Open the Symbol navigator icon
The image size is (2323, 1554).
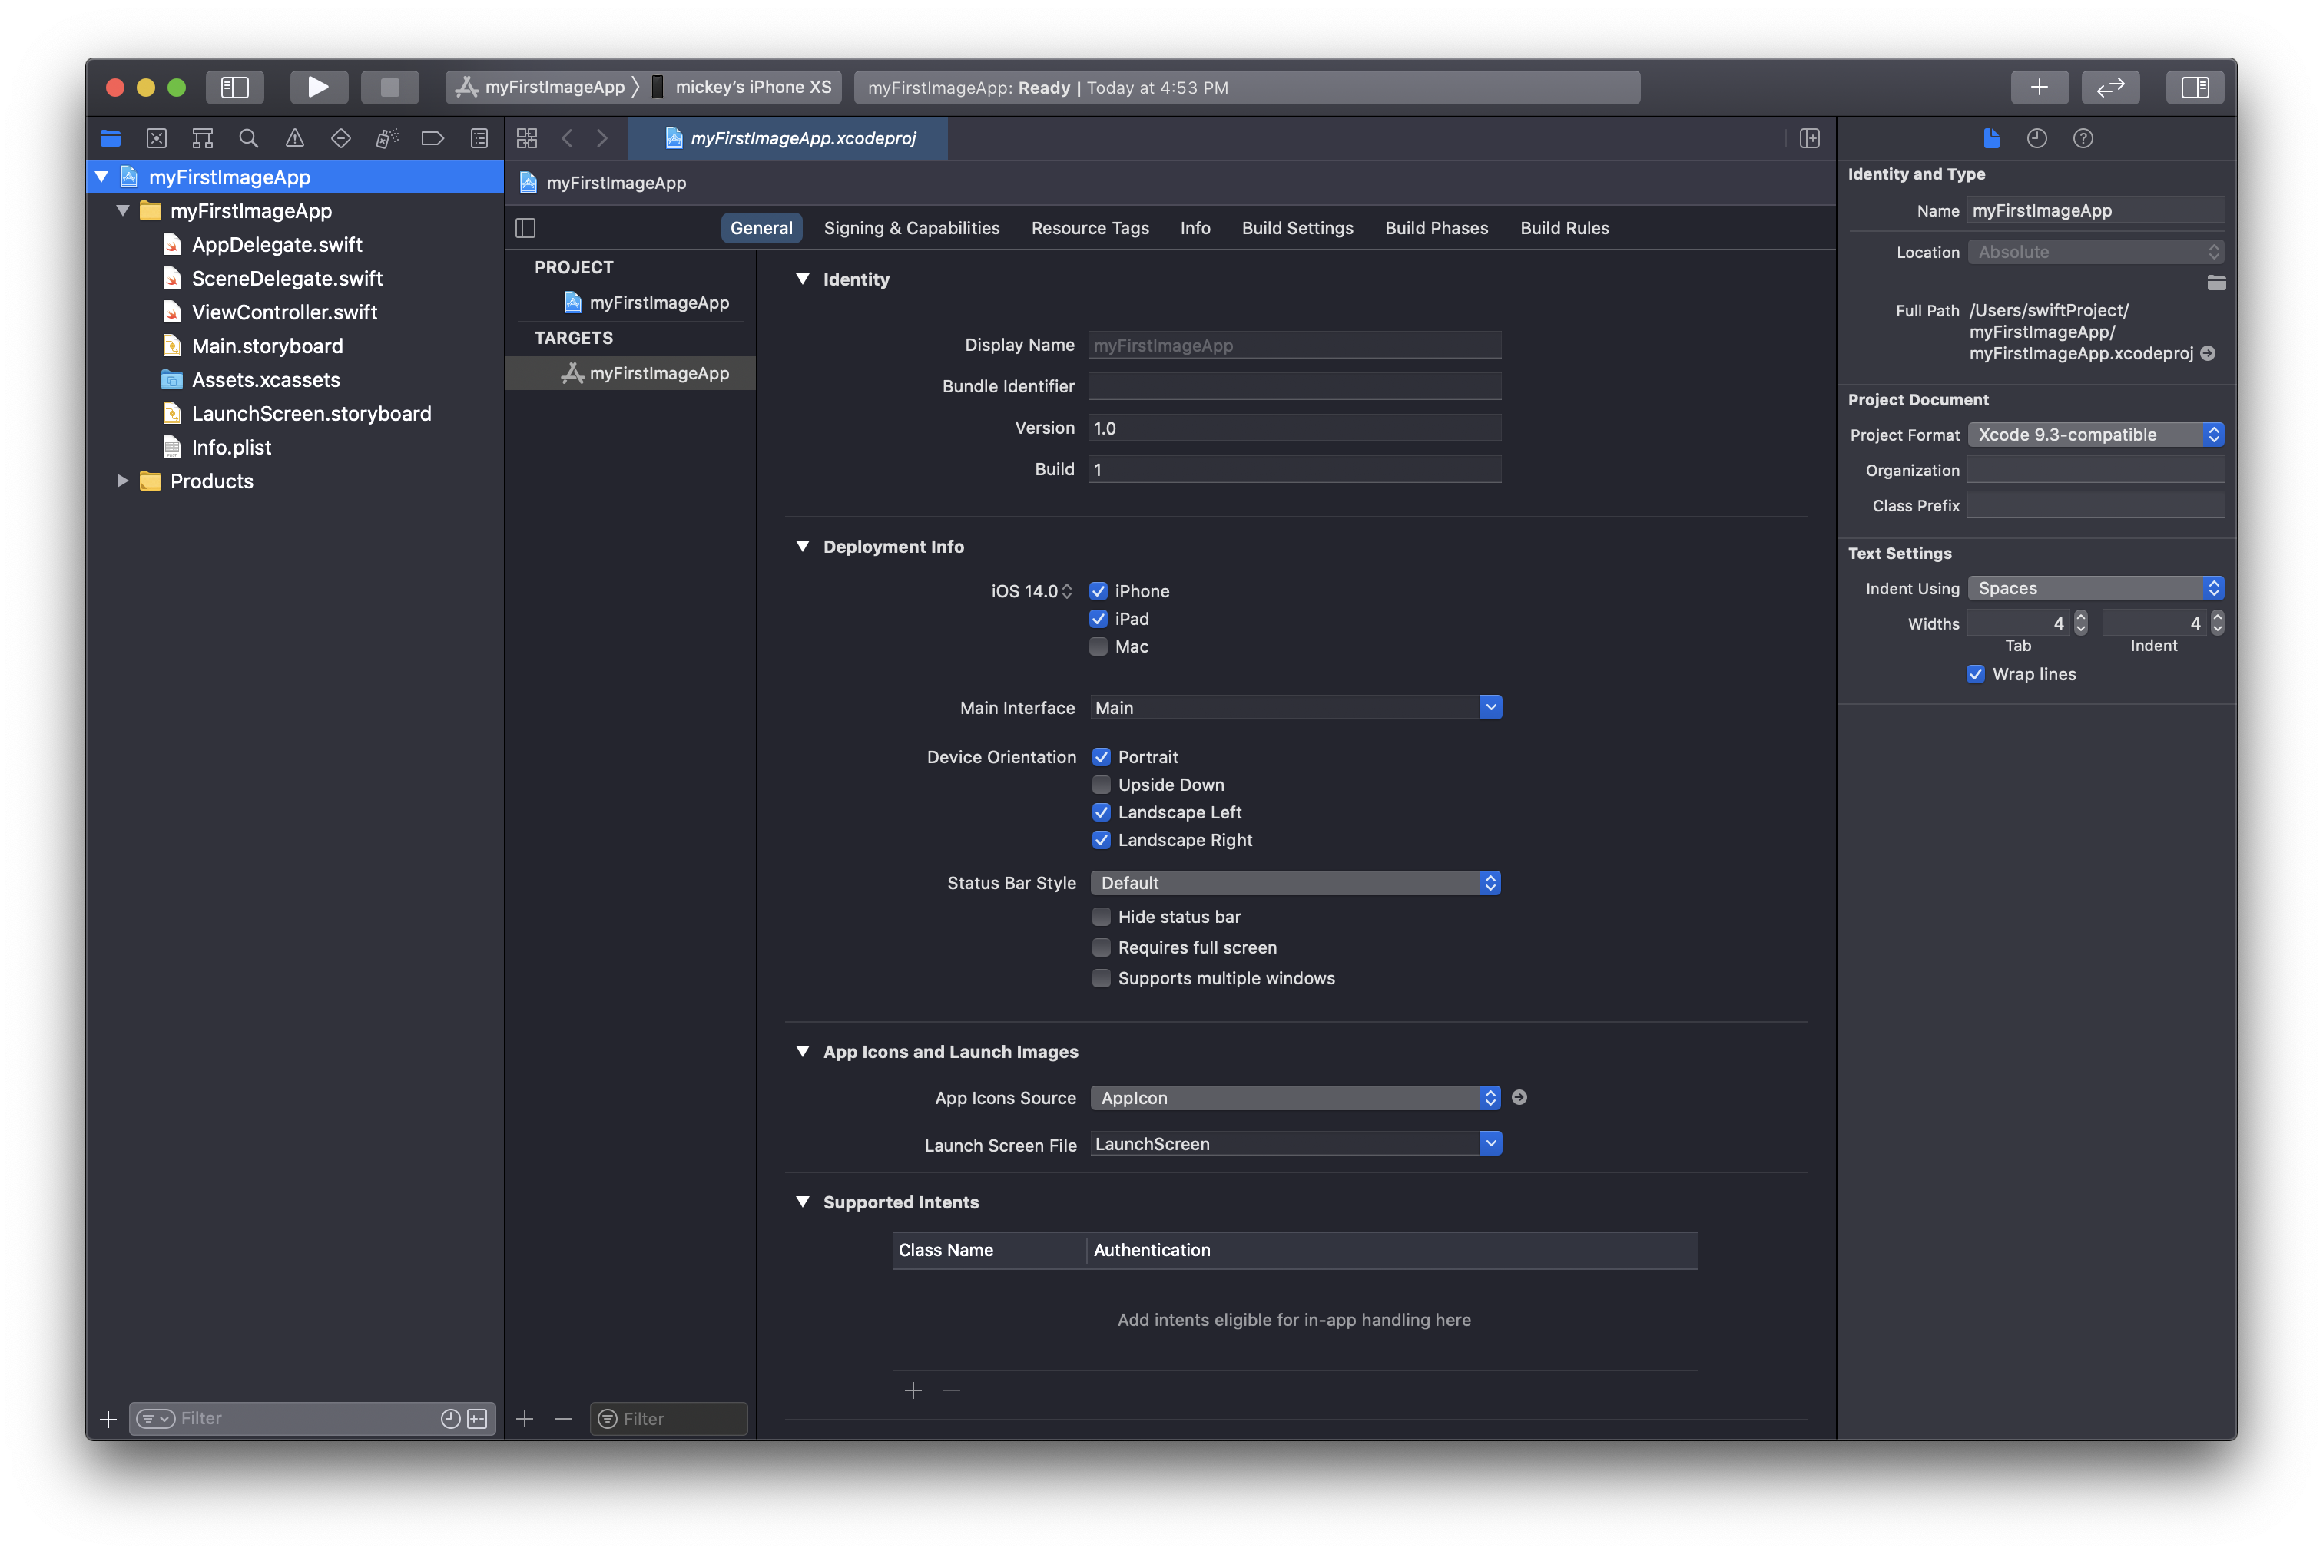click(x=202, y=139)
